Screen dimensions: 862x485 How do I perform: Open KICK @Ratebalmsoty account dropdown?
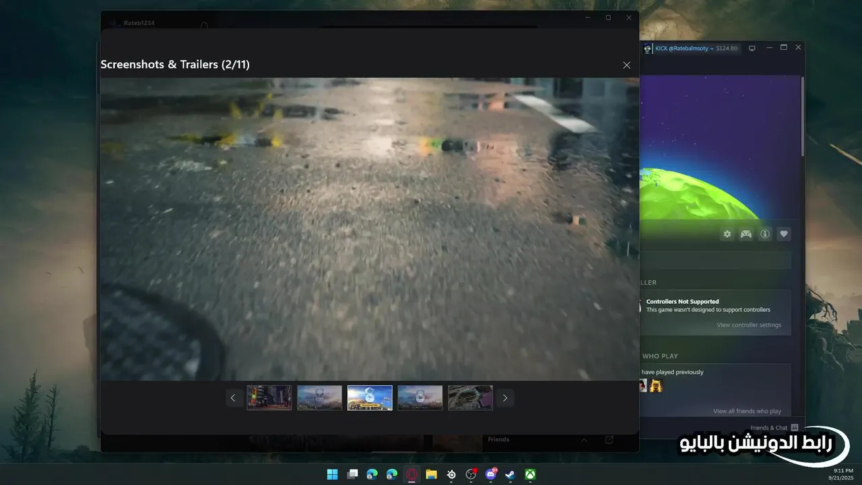[685, 48]
